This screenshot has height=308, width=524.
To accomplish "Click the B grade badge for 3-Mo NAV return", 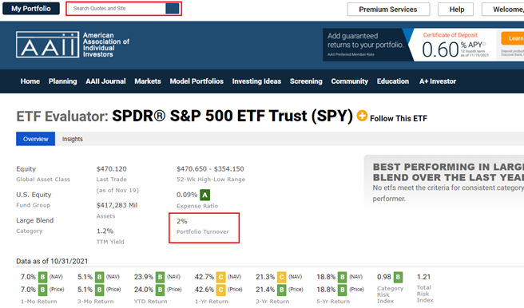I will (x=99, y=277).
